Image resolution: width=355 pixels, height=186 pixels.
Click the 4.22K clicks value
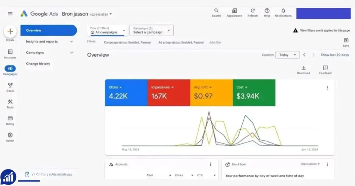click(x=118, y=96)
